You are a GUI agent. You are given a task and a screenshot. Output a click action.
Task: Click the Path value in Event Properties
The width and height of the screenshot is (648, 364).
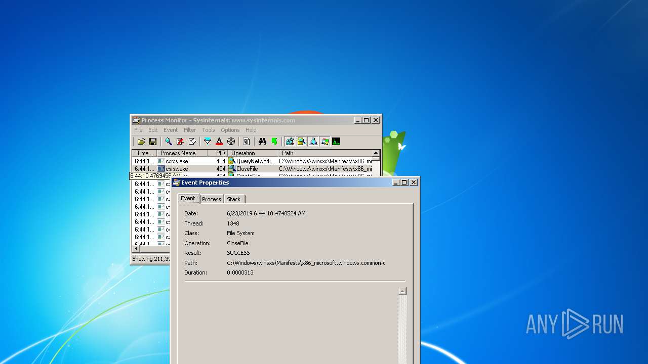click(x=306, y=263)
